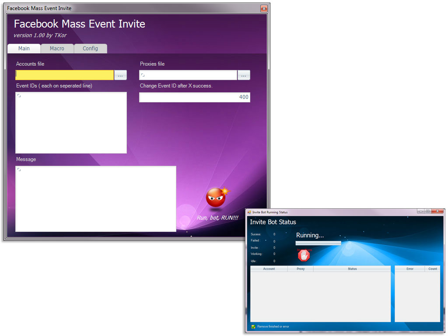Switch to the Main tab
The height and width of the screenshot is (336, 448).
pos(24,49)
